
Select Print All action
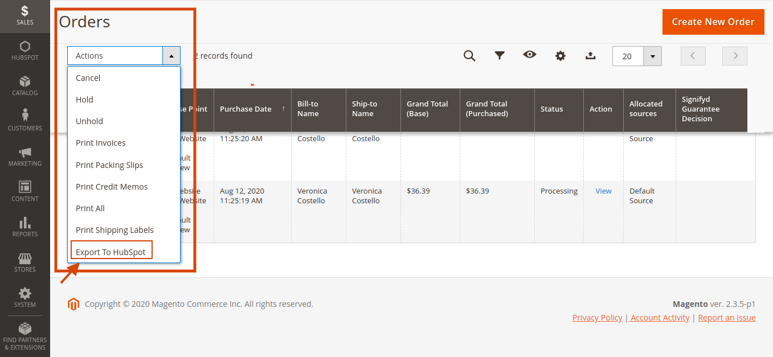click(124, 208)
